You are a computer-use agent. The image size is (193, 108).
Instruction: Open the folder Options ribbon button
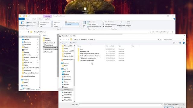[129, 24]
